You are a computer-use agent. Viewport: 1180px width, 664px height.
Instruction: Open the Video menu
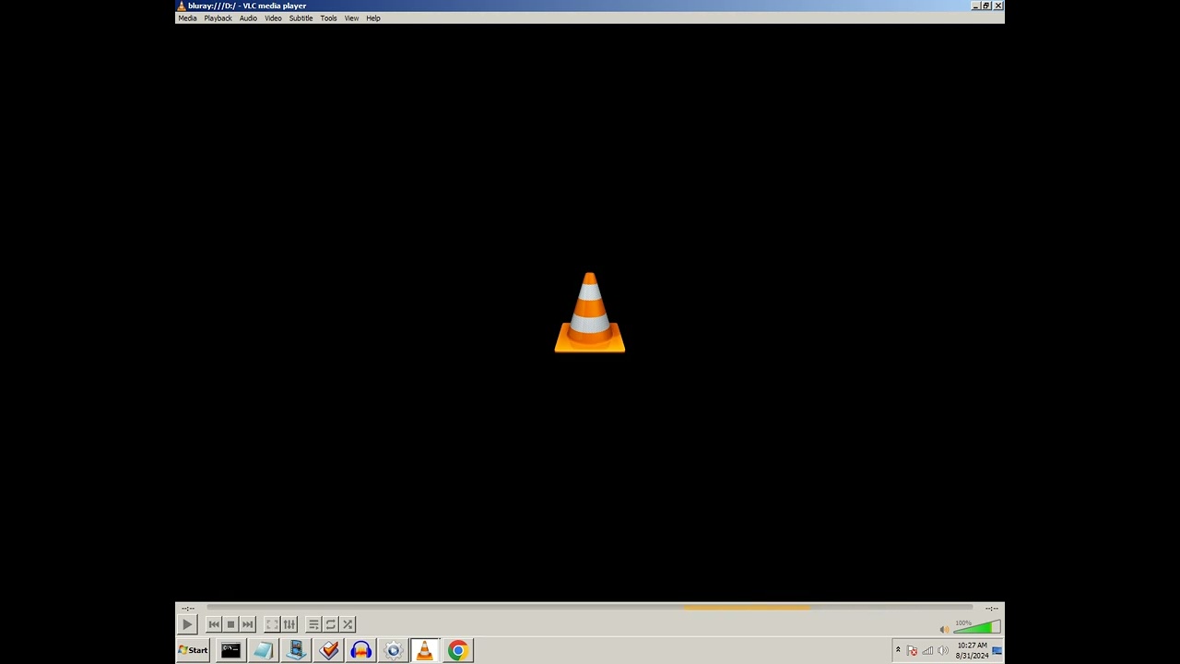[274, 18]
